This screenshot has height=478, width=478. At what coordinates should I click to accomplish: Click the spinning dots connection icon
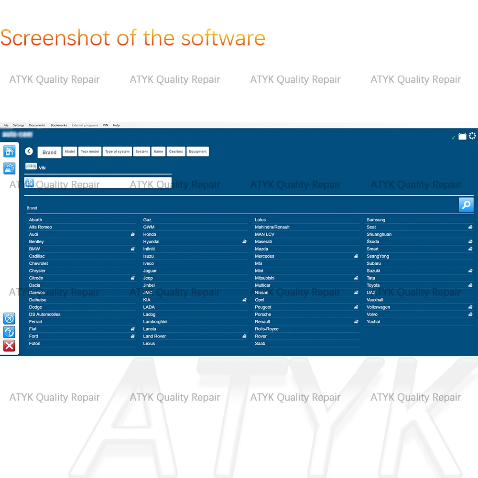pyautogui.click(x=472, y=136)
